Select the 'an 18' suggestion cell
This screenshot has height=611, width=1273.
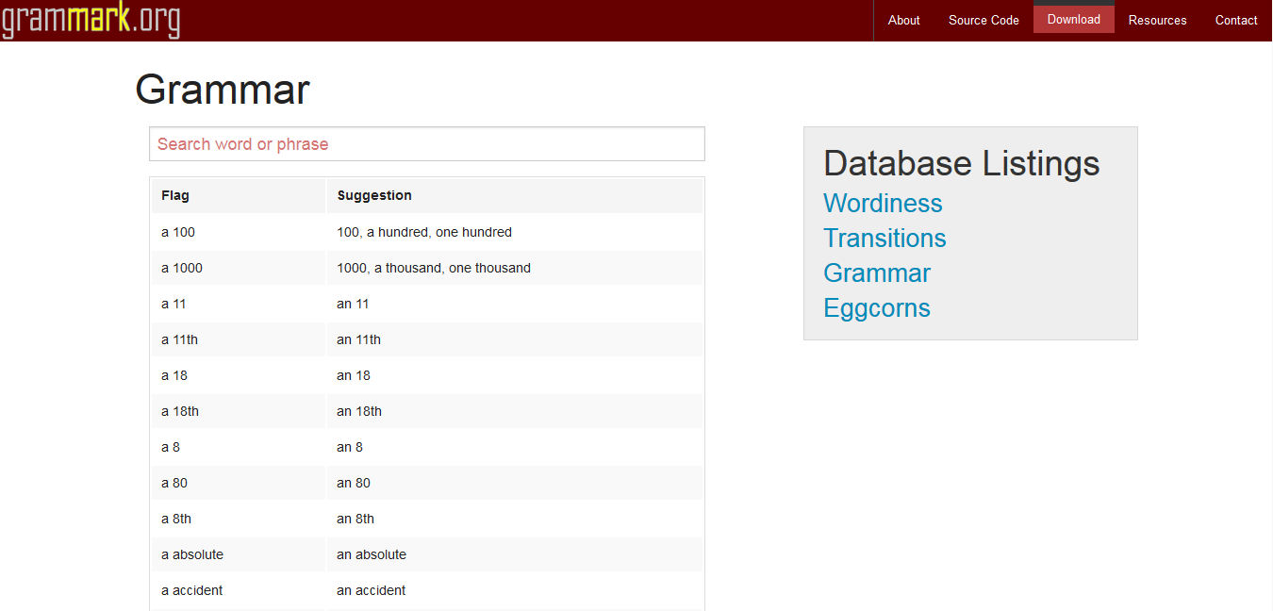(x=515, y=375)
